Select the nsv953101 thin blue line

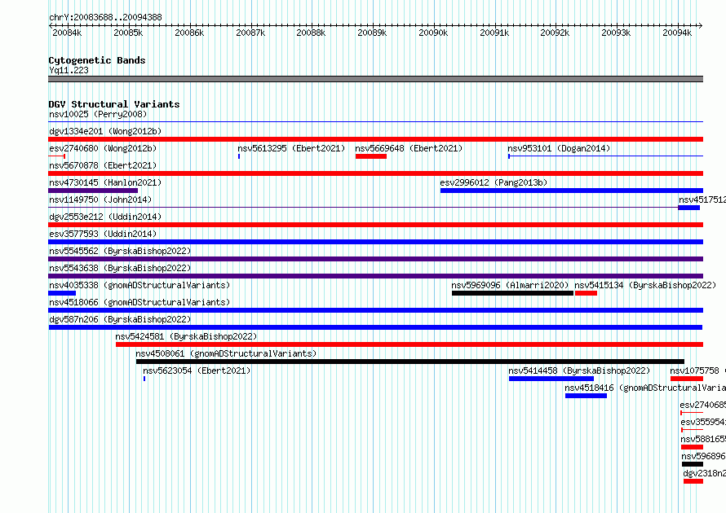(605, 156)
